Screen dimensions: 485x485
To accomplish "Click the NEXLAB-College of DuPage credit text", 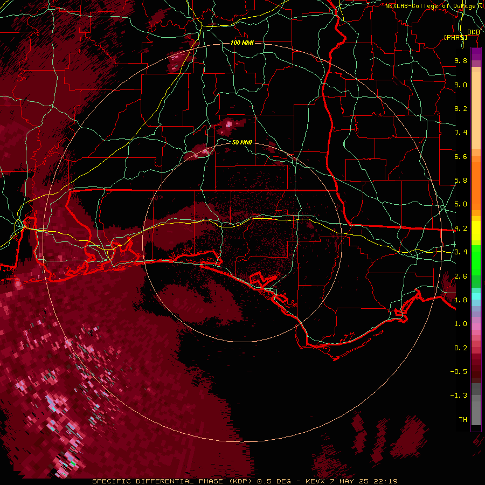I will [x=435, y=6].
